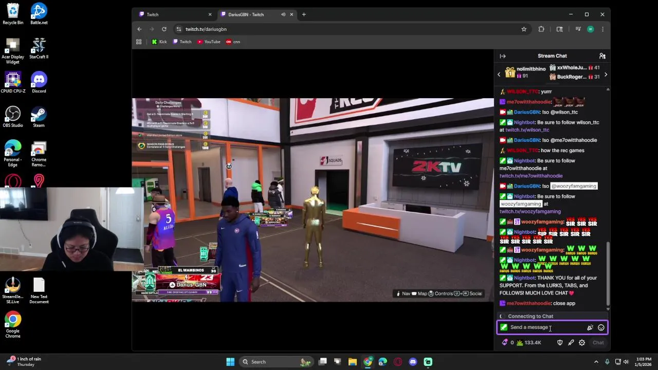Open Discord from the taskbar
658x370 pixels.
[x=413, y=362]
